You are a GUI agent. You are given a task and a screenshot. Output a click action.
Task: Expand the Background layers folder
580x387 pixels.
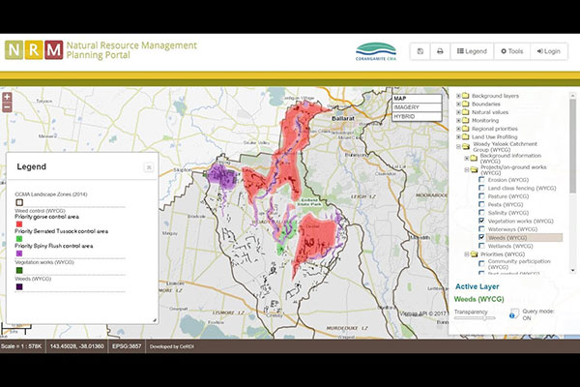(458, 96)
